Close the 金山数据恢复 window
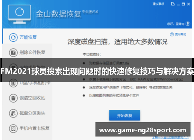Screen dimensions: 194x140 pyautogui.click(x=189, y=4)
